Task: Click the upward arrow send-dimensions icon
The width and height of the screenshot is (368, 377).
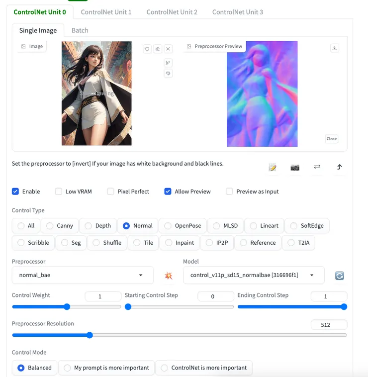Action: (339, 167)
